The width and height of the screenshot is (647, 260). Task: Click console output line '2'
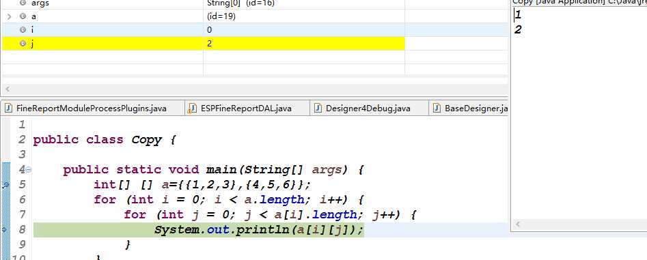(x=519, y=29)
